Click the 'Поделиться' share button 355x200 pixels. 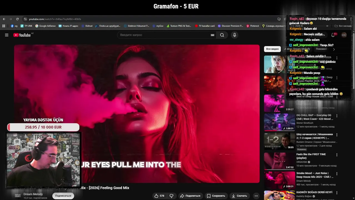(190, 196)
